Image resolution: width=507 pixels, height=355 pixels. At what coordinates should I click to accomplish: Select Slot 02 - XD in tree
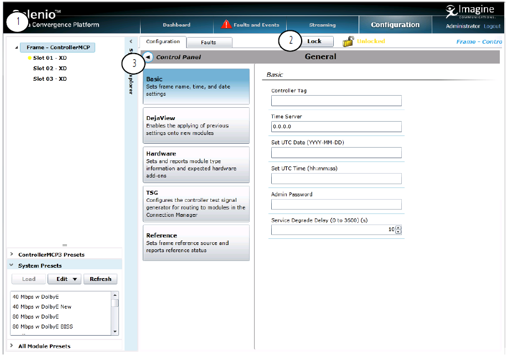50,69
